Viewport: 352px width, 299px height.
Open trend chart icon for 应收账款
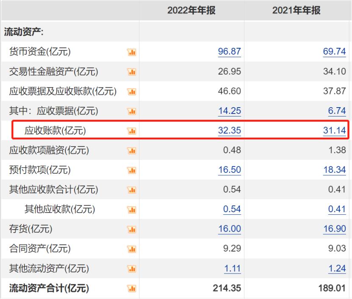pos(131,131)
